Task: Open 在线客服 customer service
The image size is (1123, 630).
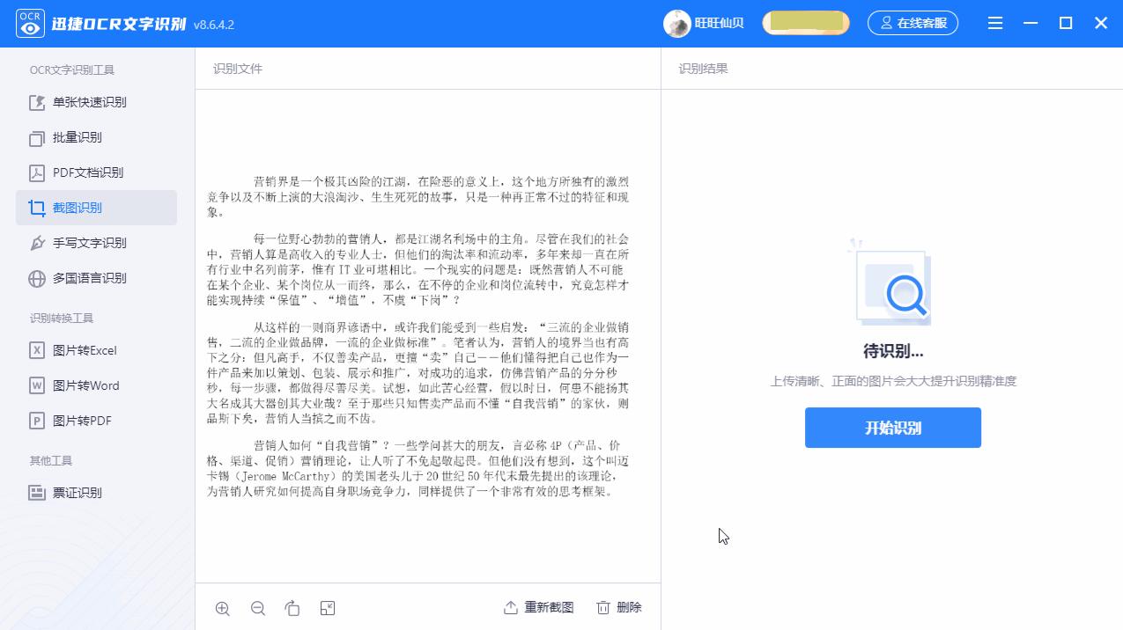Action: 912,23
